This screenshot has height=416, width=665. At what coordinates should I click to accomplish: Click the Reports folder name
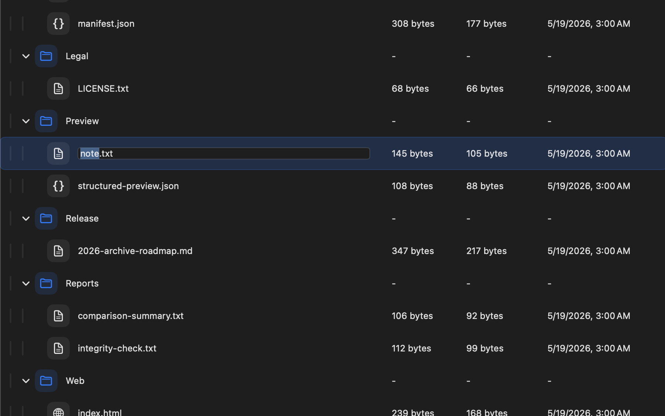82,283
